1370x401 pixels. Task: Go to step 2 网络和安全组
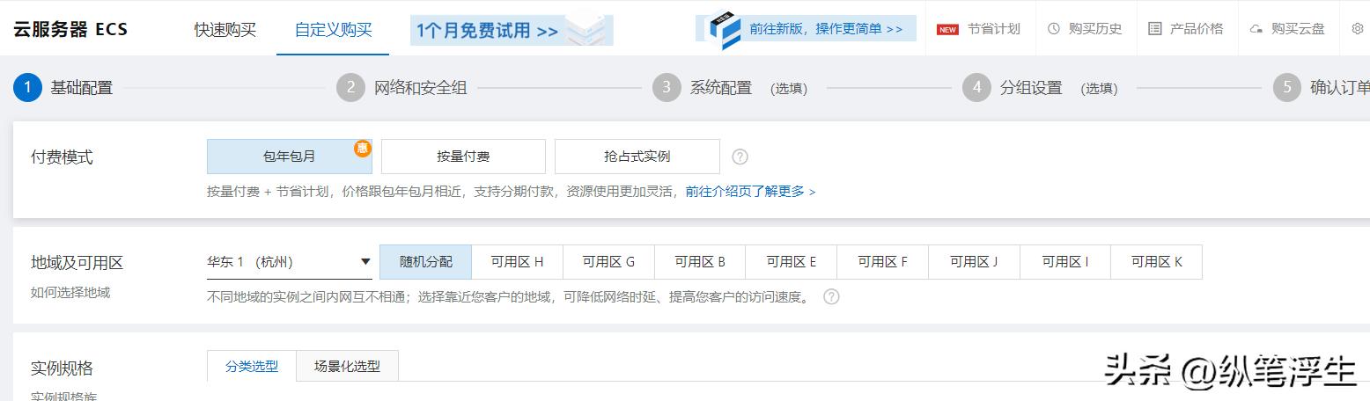coord(402,87)
